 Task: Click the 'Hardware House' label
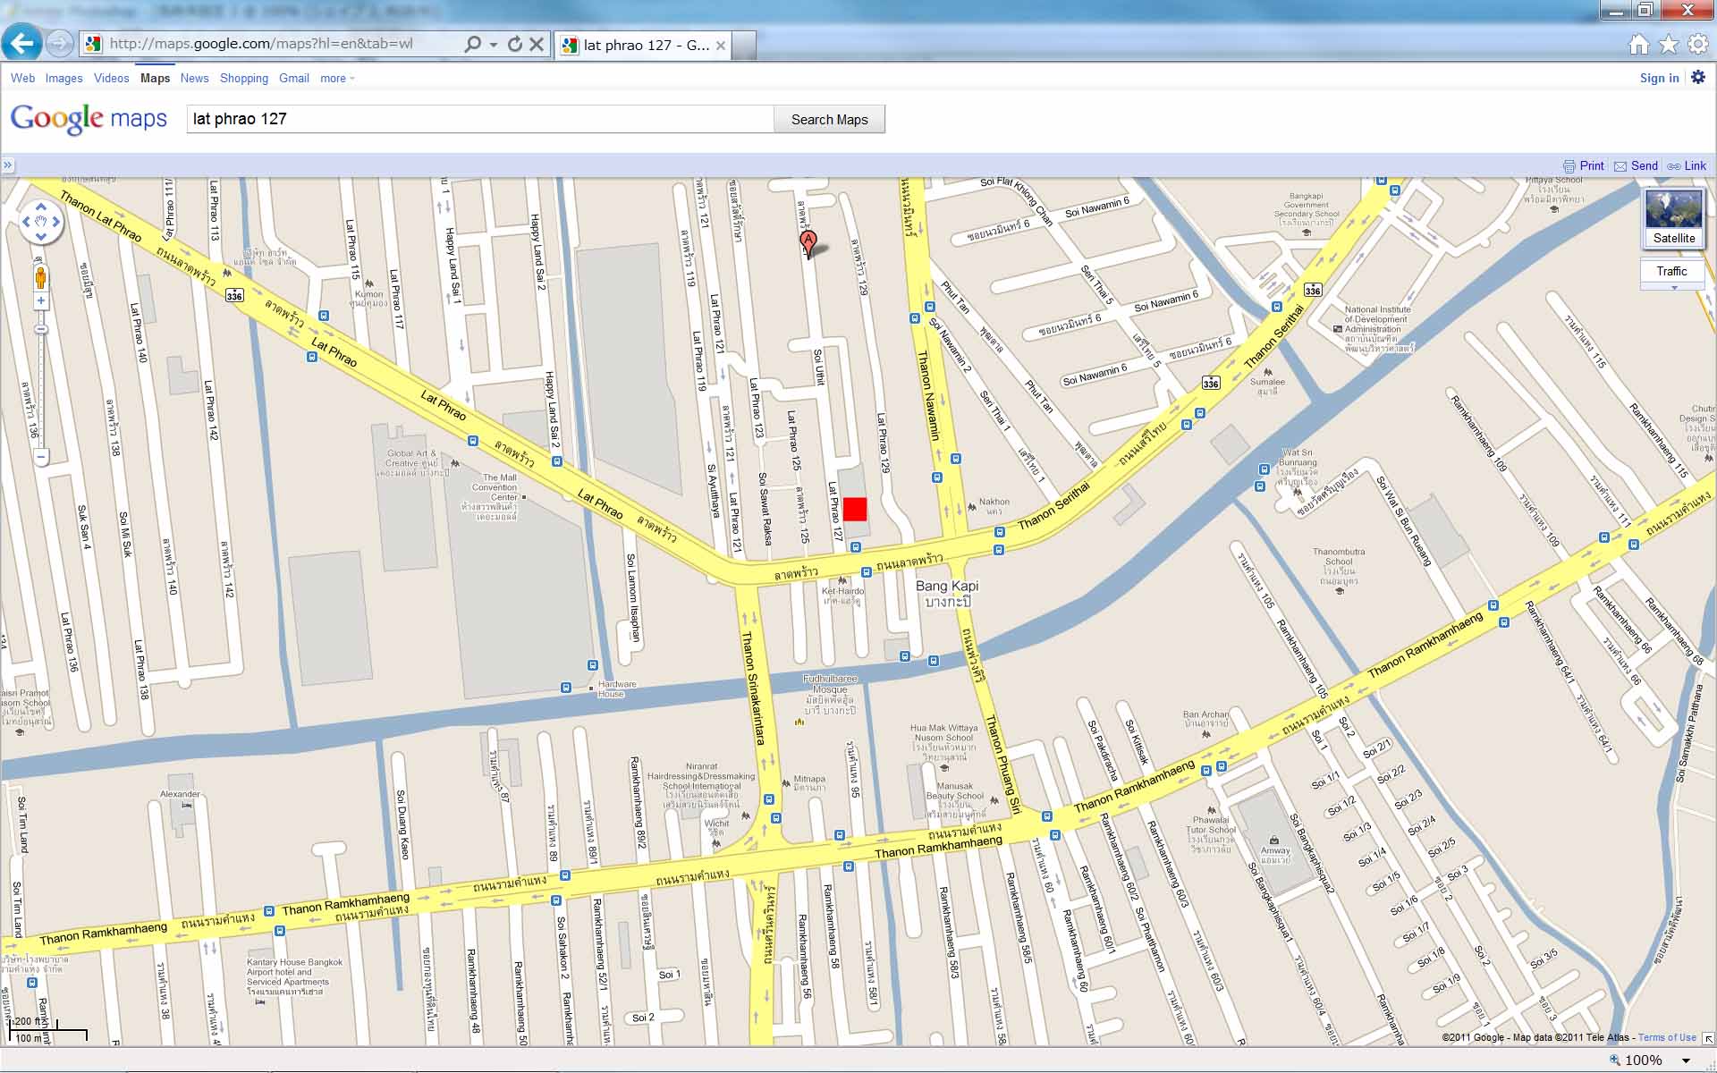617,689
